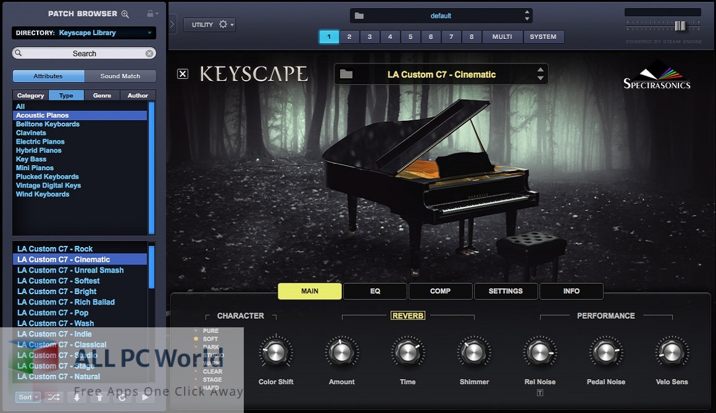Select the Author attribute column
Viewport: 716px width, 413px height.
coord(138,96)
